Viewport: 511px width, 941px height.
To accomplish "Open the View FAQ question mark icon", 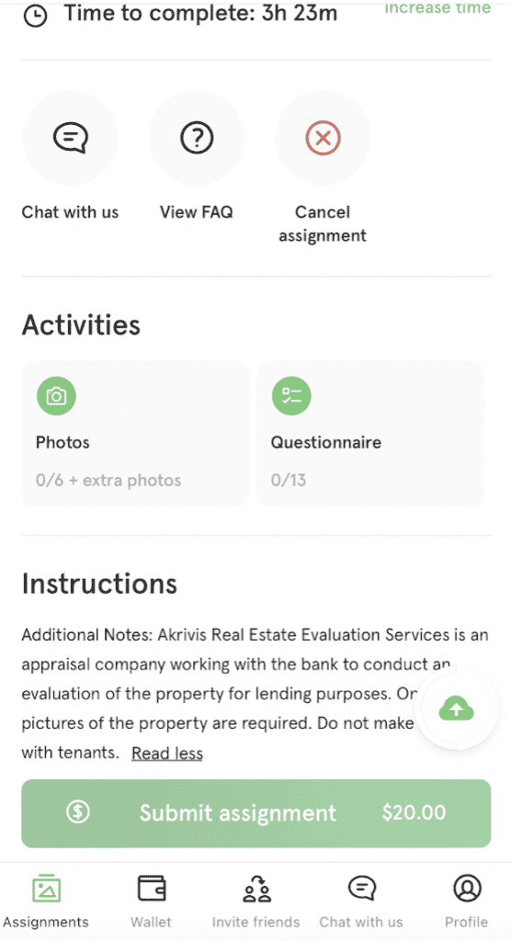I will (x=197, y=138).
